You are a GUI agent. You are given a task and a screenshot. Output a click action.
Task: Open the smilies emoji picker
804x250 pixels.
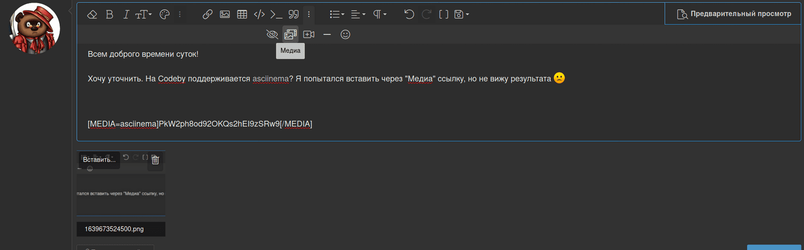coord(345,35)
